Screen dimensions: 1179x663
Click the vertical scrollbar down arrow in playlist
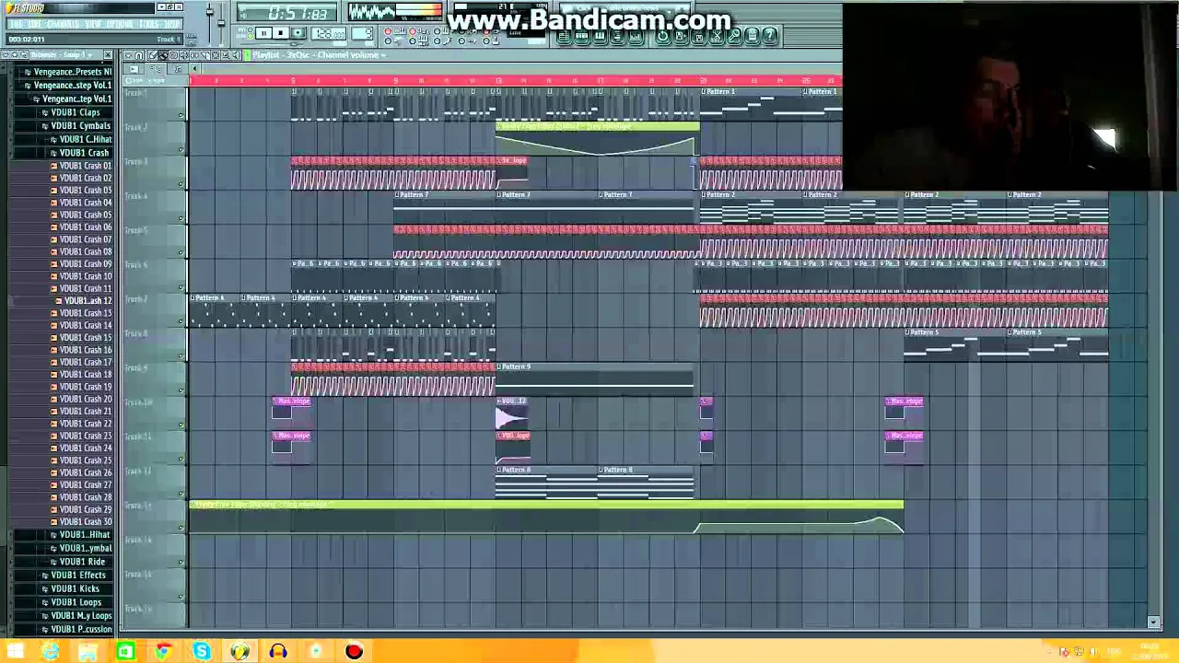(x=1153, y=622)
